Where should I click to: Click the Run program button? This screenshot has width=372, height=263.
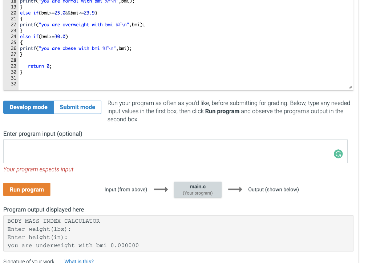27,189
